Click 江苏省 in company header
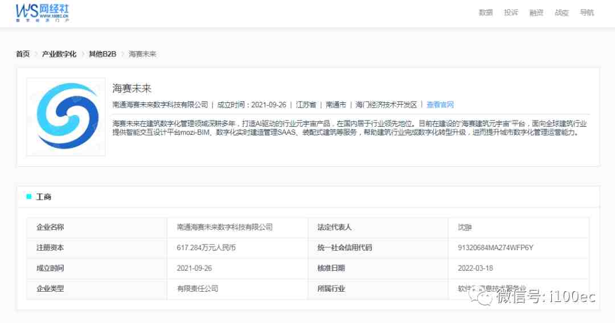This screenshot has height=323, width=615. coord(306,105)
